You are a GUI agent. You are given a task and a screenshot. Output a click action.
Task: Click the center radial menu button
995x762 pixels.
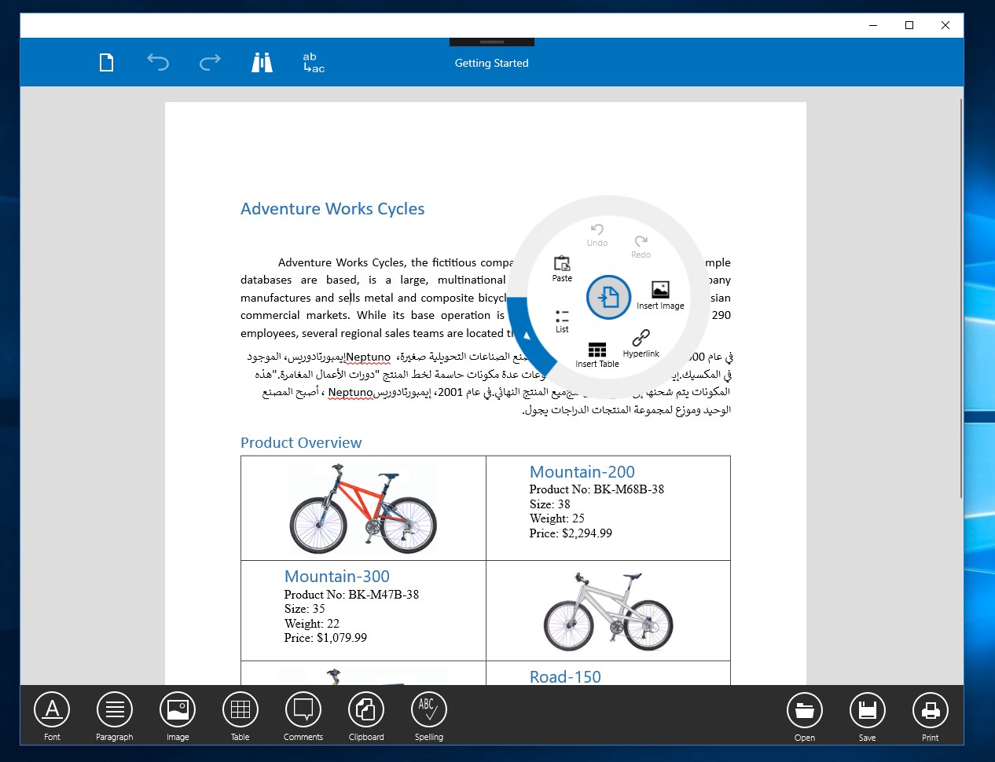pyautogui.click(x=609, y=297)
